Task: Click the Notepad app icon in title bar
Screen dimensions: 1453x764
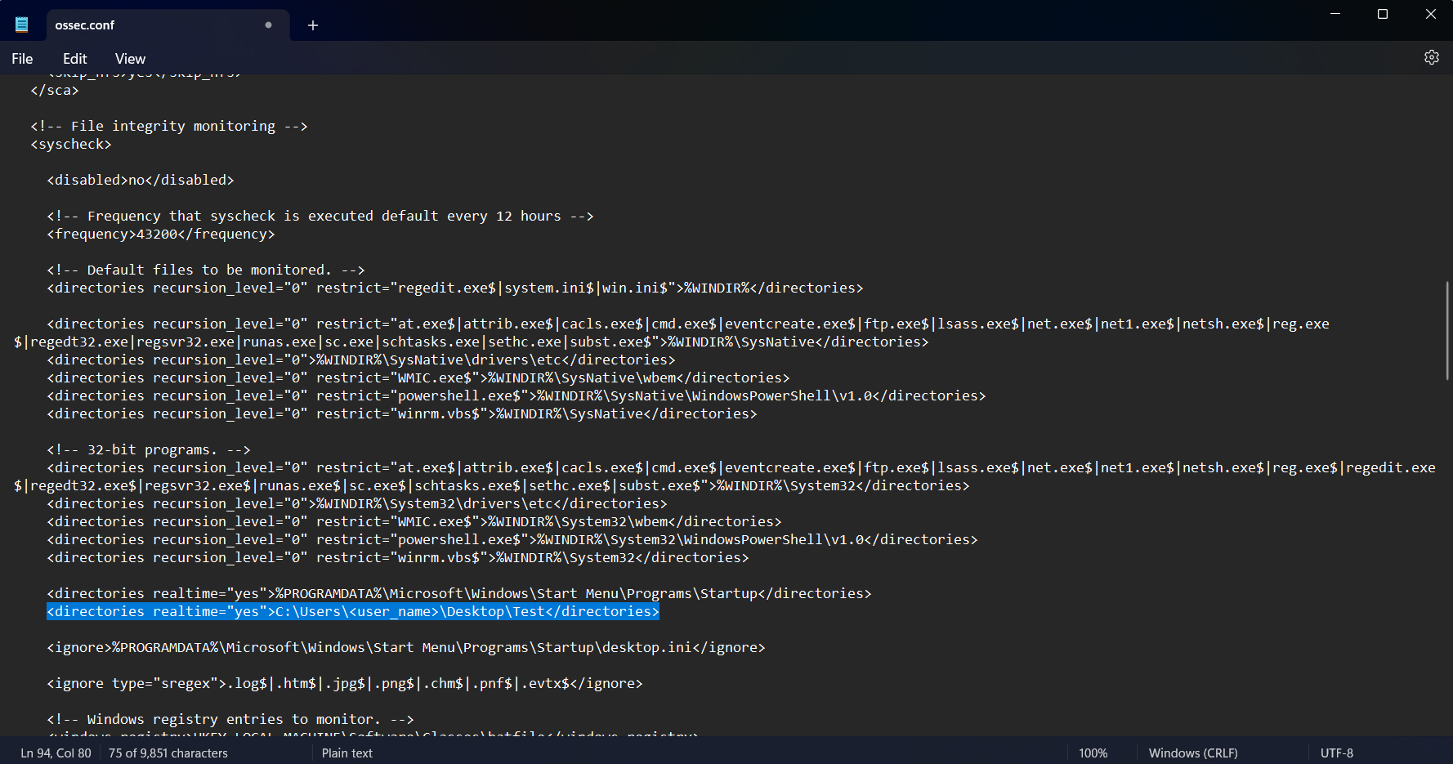Action: click(22, 25)
